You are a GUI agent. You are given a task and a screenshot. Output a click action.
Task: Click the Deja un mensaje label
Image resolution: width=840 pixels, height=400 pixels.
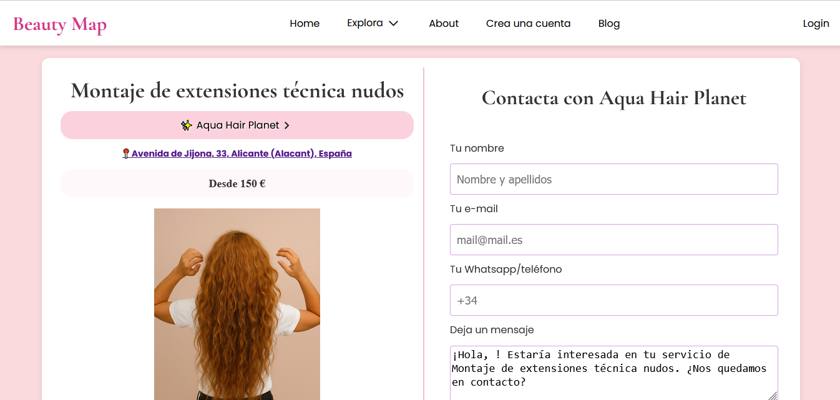click(492, 330)
